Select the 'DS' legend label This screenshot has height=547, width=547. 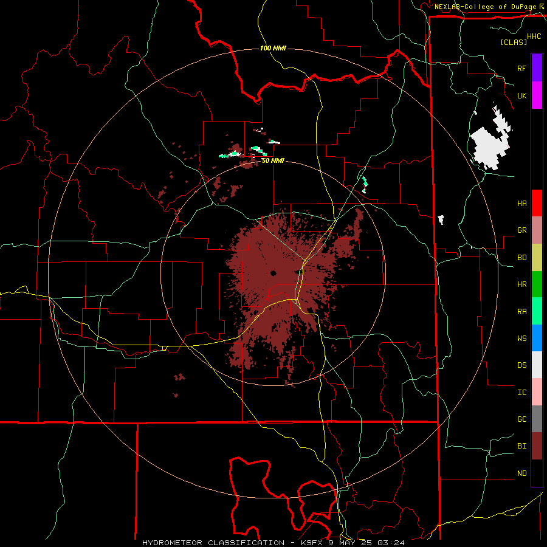(522, 365)
